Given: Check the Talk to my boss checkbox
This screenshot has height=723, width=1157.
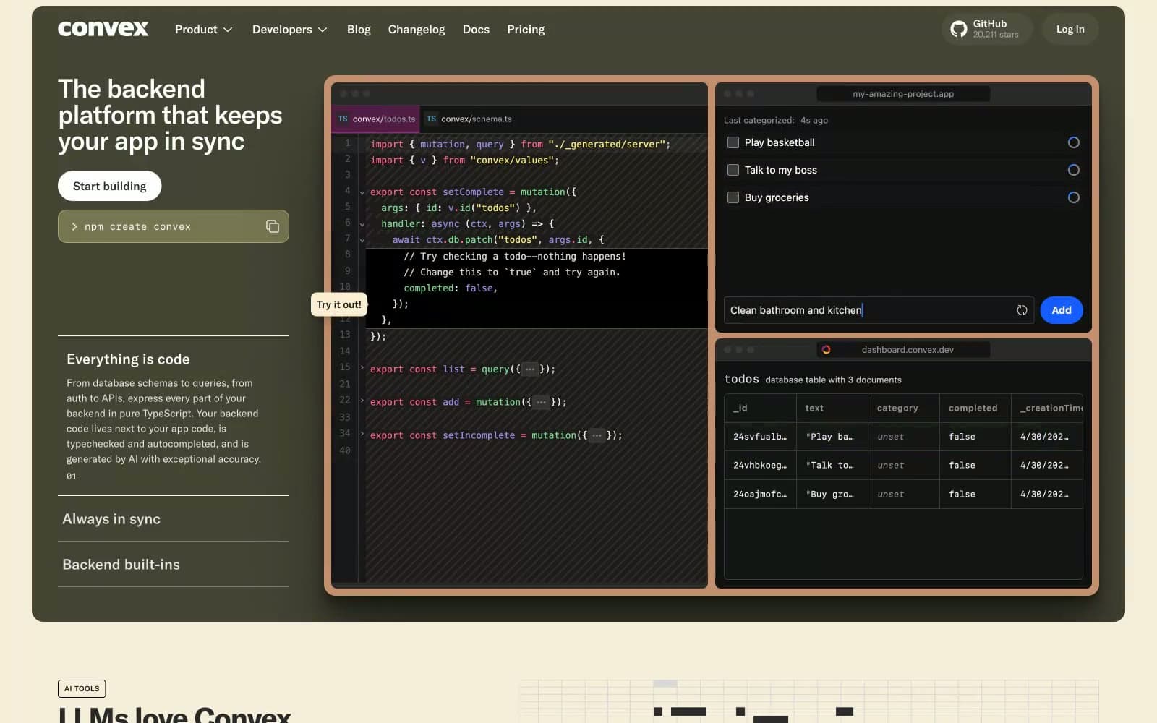Looking at the screenshot, I should [x=733, y=170].
